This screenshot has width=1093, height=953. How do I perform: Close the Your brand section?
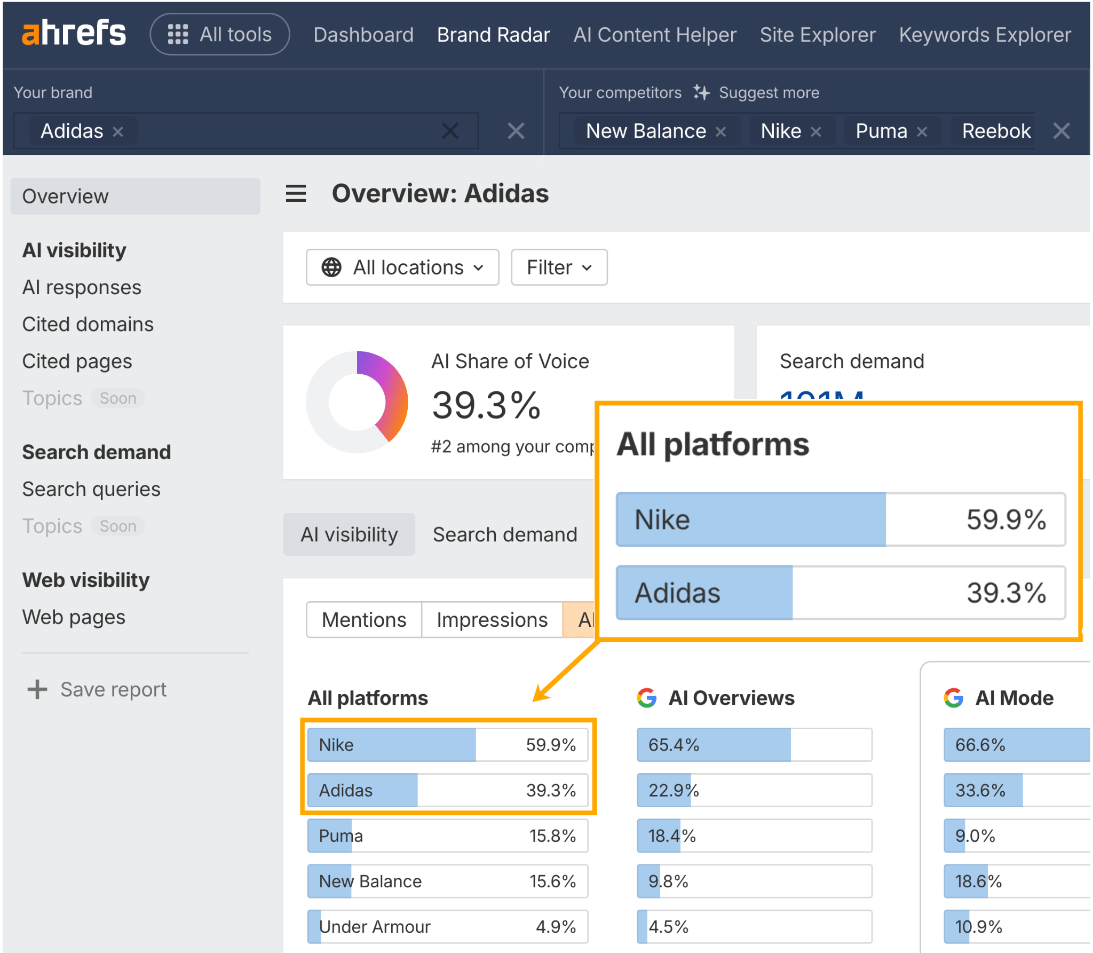tap(516, 131)
